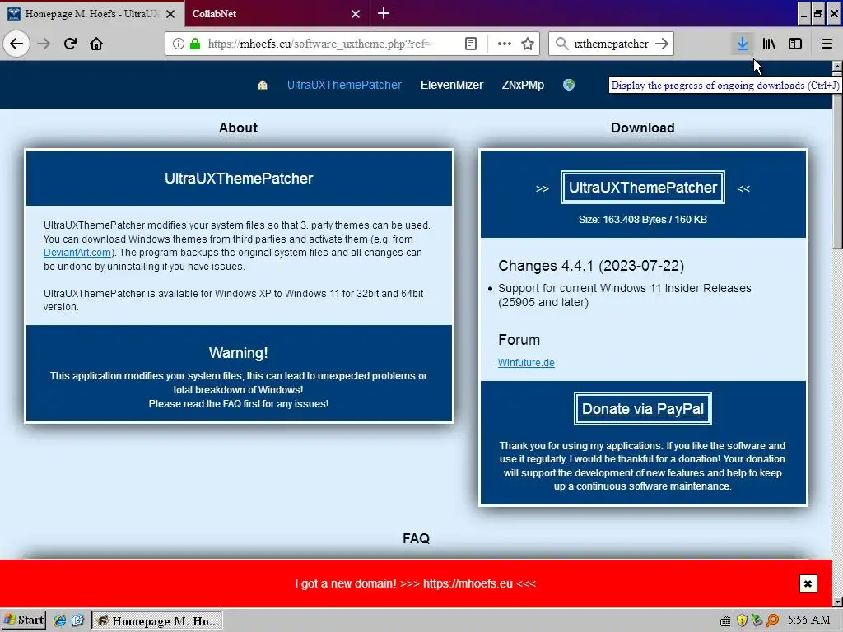Click the scrollbar down arrow
Screen dimensions: 843x632
tap(837, 602)
